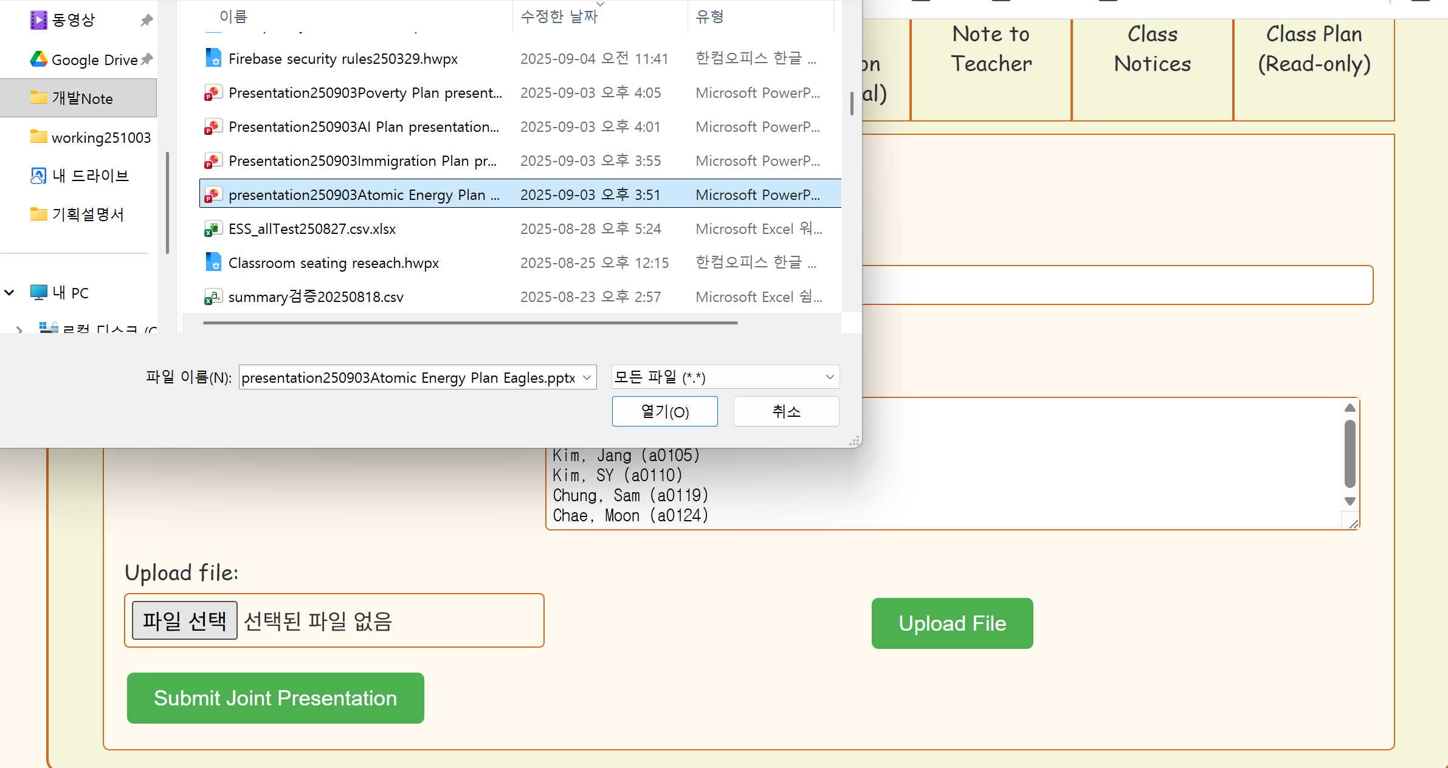This screenshot has height=768, width=1448.
Task: Click Submit Joint Presentation button
Action: (x=275, y=698)
